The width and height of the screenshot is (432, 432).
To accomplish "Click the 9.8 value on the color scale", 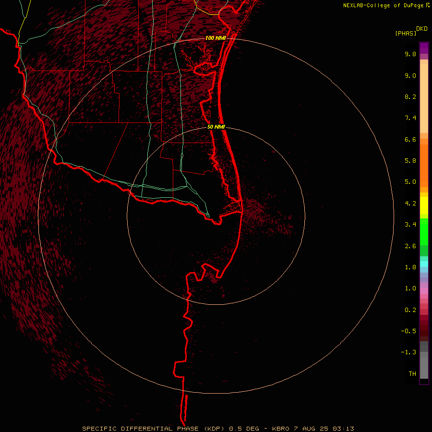I will [410, 54].
